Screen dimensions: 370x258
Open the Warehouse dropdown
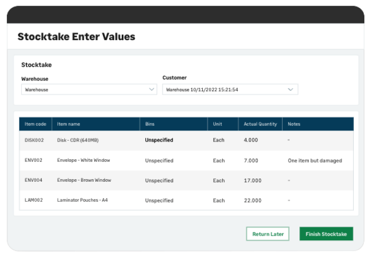coord(89,90)
